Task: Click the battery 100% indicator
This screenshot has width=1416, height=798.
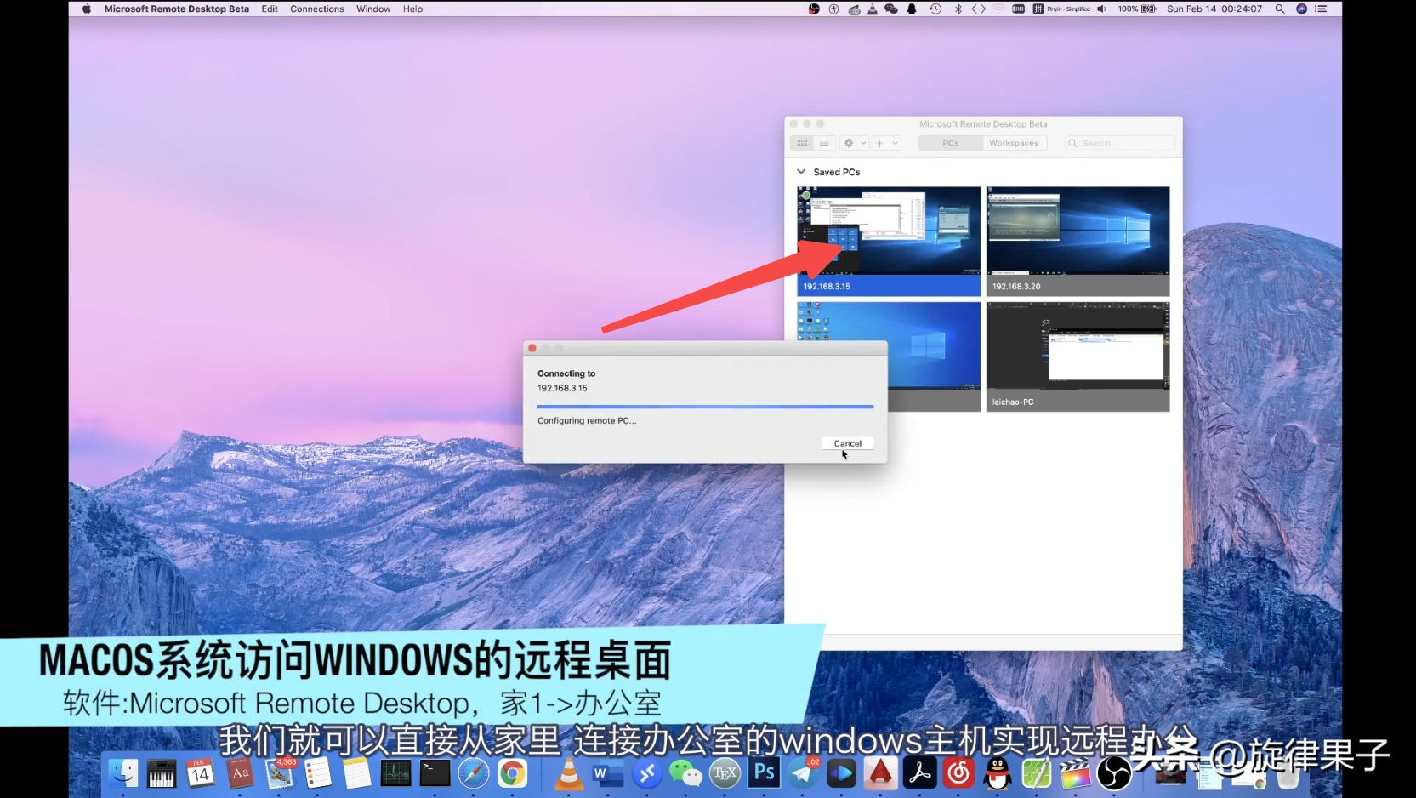Action: 1137,9
